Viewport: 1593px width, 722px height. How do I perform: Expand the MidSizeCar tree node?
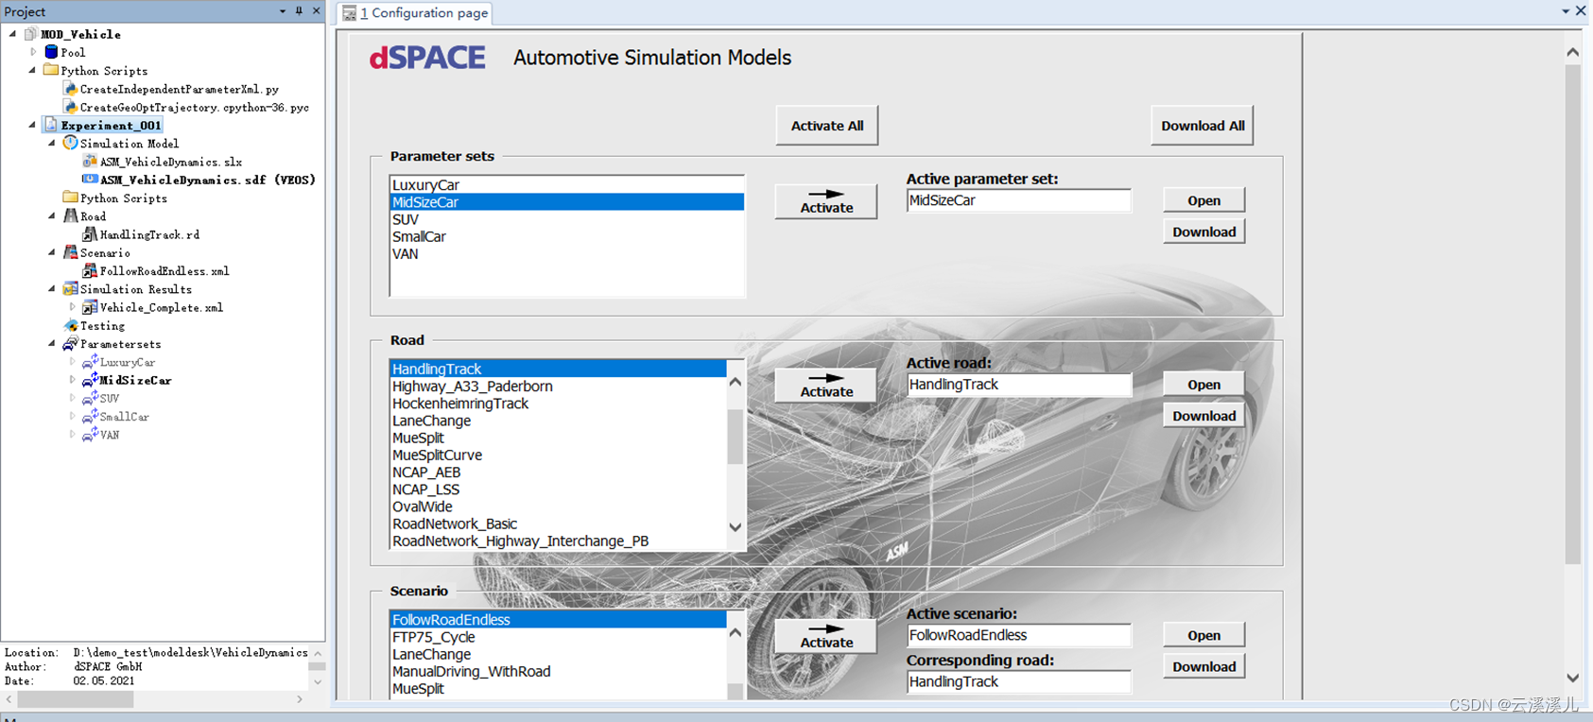coord(72,380)
